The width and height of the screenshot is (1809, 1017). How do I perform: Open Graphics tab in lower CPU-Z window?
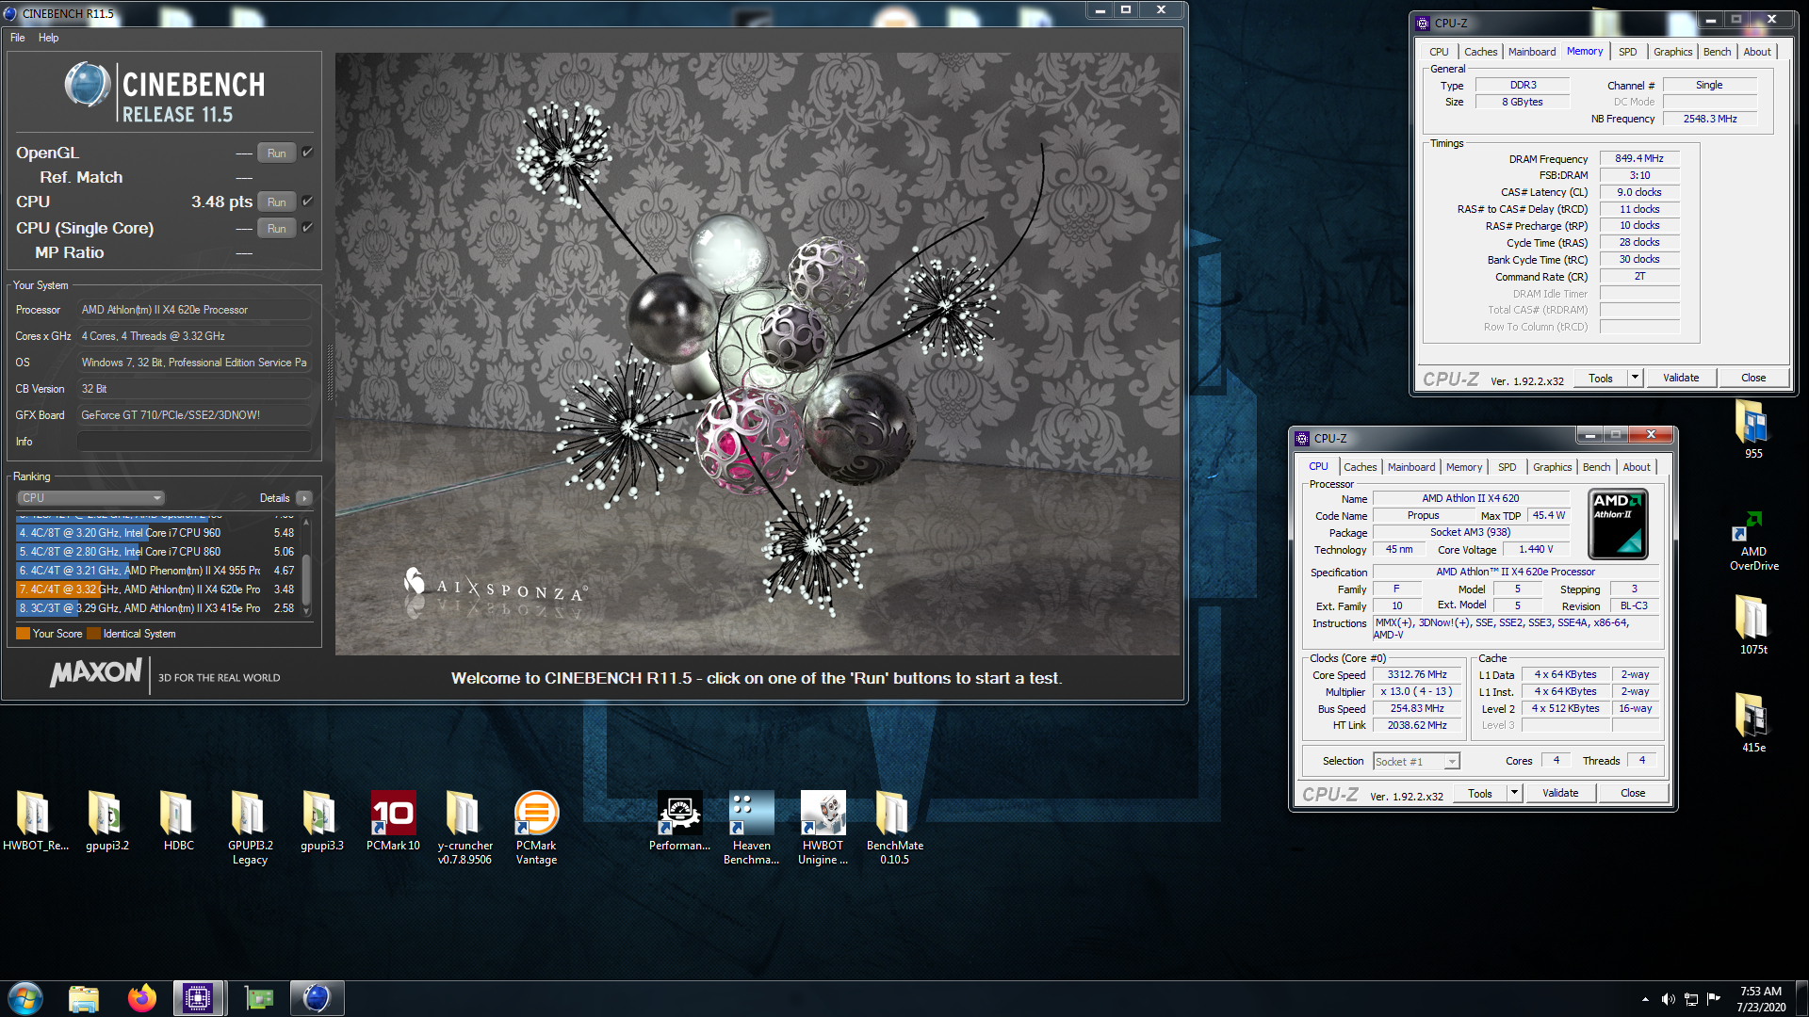1552,467
